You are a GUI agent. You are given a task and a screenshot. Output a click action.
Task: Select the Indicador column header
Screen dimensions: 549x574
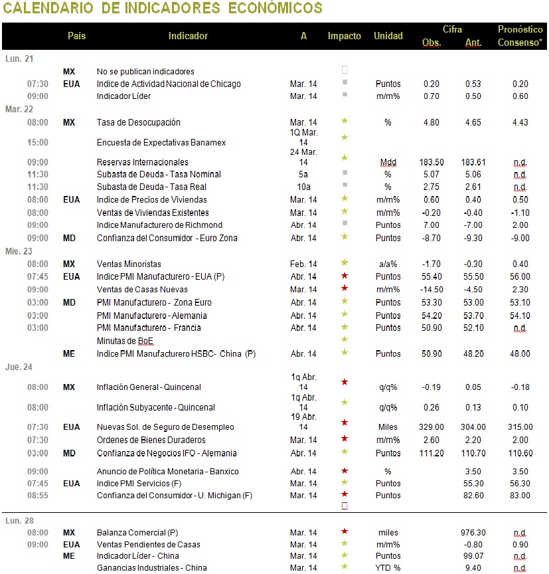188,36
